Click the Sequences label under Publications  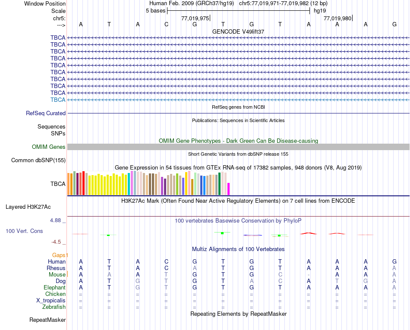pyautogui.click(x=51, y=127)
